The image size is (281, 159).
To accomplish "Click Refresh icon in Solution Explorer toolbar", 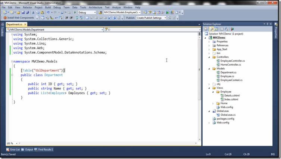I will click(x=216, y=29).
